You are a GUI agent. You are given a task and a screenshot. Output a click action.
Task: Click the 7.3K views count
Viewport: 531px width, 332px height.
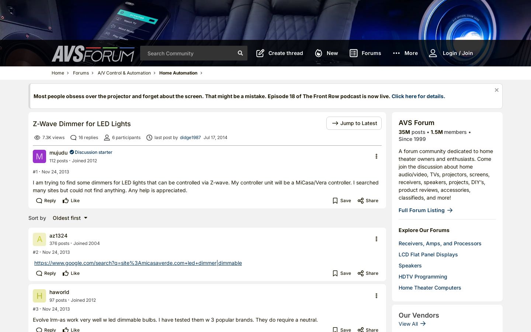click(x=49, y=138)
